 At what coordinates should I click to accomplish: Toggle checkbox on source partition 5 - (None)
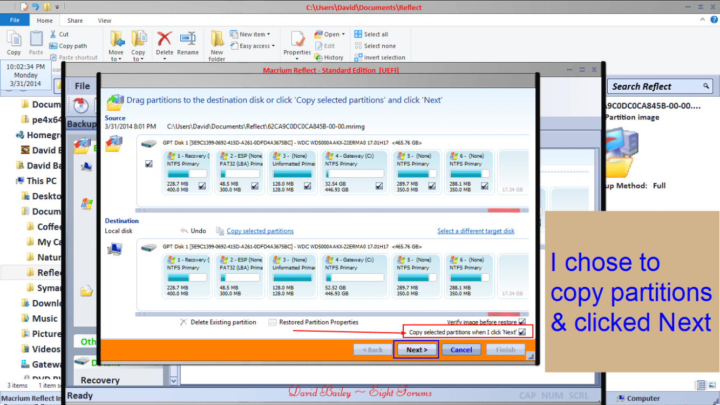(432, 186)
